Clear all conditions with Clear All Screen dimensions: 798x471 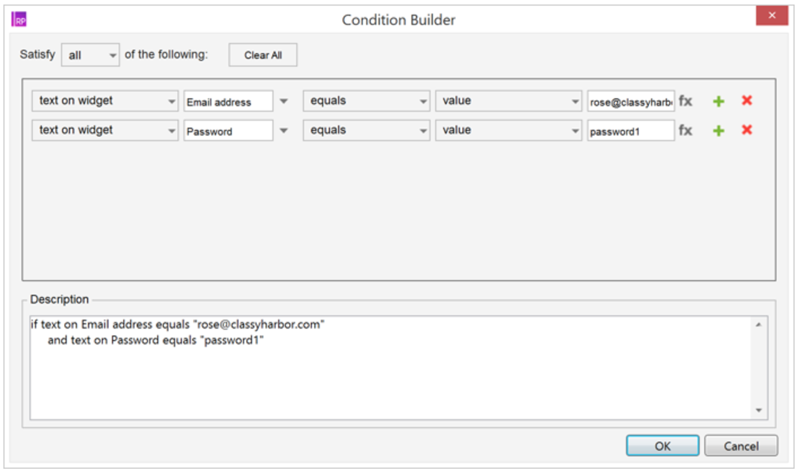pos(263,55)
